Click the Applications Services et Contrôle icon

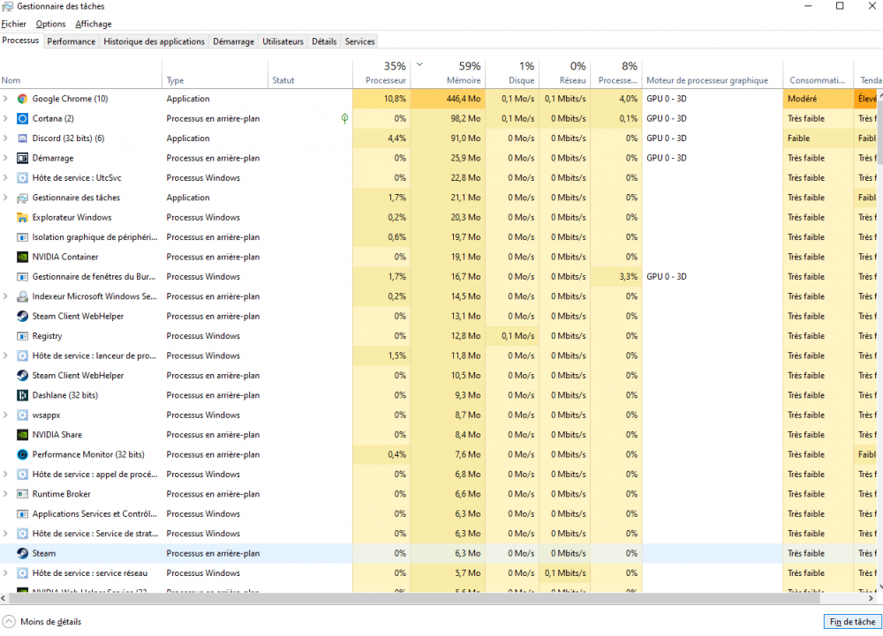(23, 514)
